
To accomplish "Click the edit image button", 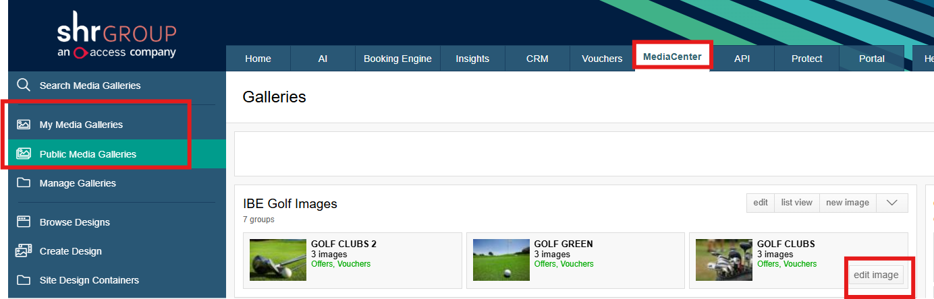I will [876, 275].
